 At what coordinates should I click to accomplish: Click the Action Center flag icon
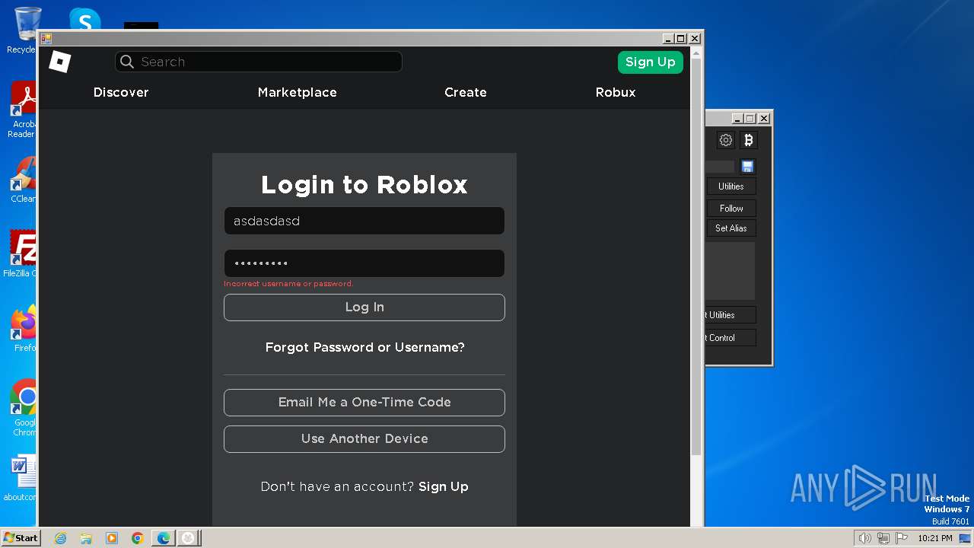(901, 538)
